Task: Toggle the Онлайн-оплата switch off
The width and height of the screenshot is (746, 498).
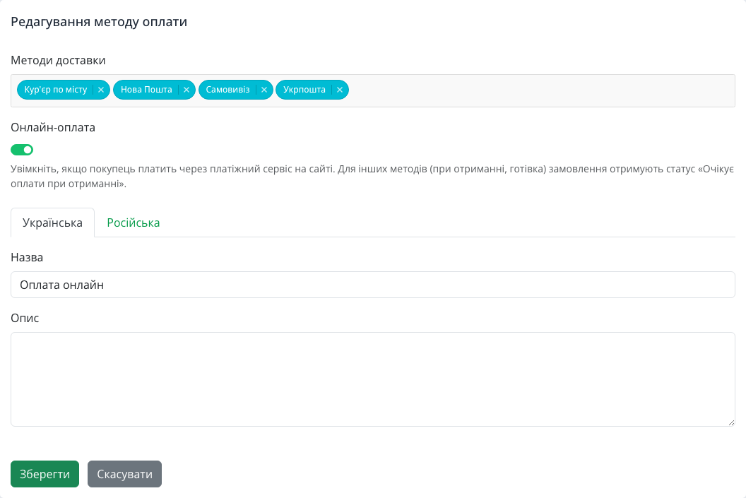Action: pos(22,150)
